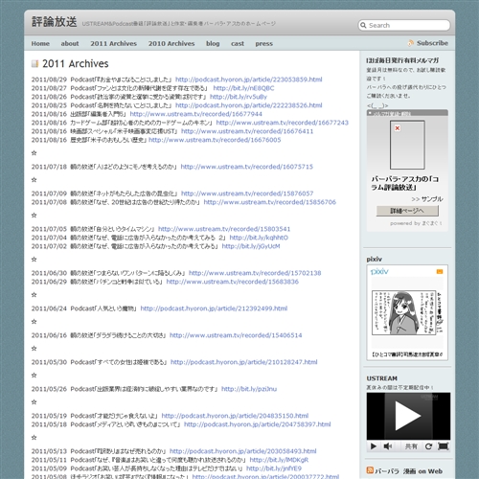
Task: Click the バーバラ・アスカのコラム評論放送 title
Action: [404, 183]
